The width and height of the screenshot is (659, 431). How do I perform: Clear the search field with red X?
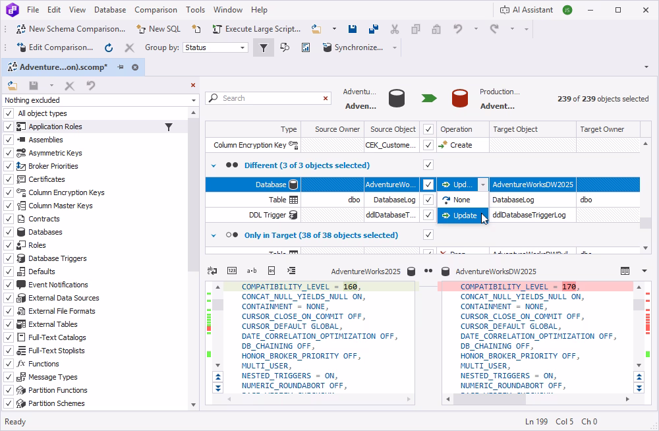point(326,98)
